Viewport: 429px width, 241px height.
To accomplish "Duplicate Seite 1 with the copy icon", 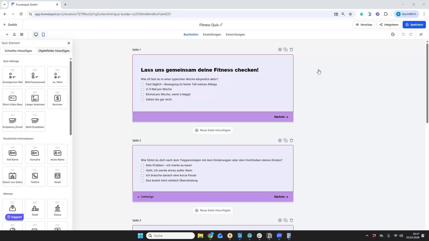I will [286, 50].
